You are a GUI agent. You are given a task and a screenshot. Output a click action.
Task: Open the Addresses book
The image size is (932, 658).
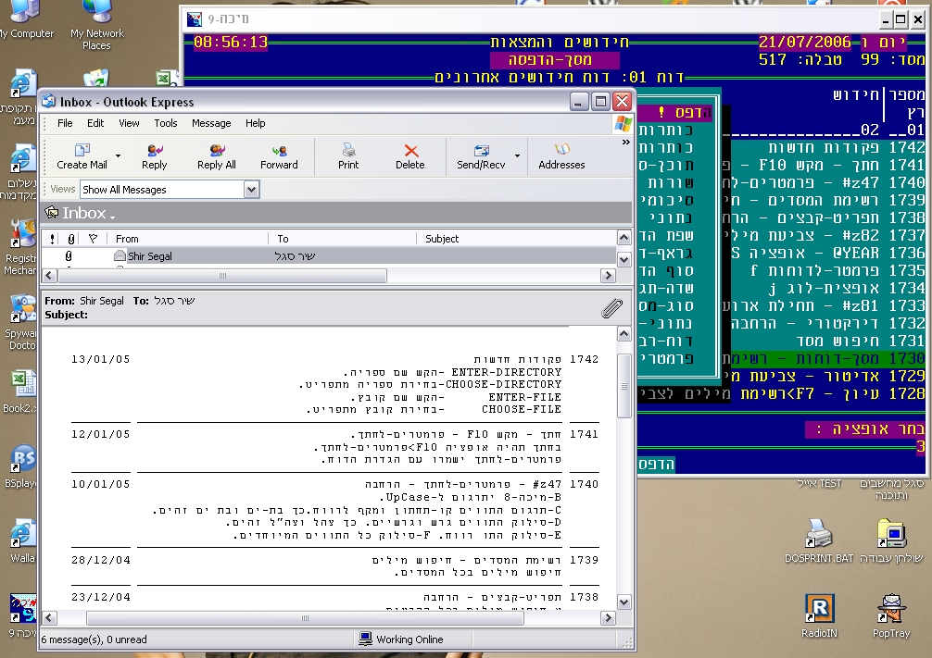(561, 155)
